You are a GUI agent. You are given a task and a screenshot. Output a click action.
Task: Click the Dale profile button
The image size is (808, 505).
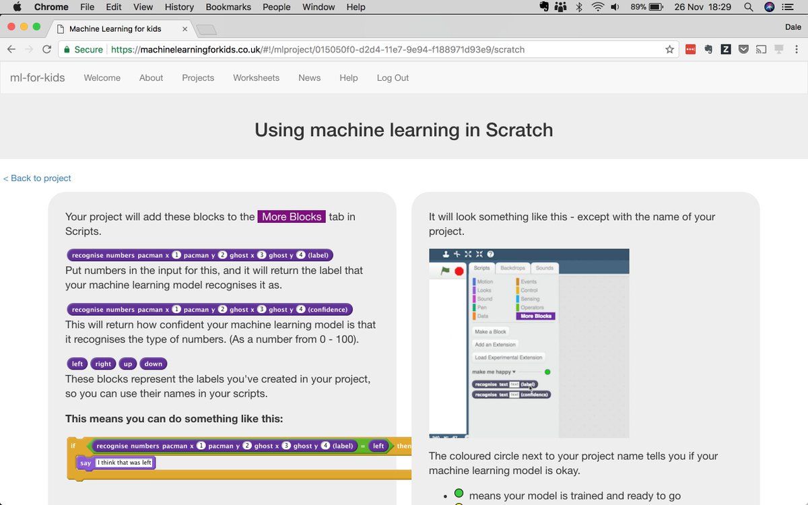pyautogui.click(x=793, y=27)
